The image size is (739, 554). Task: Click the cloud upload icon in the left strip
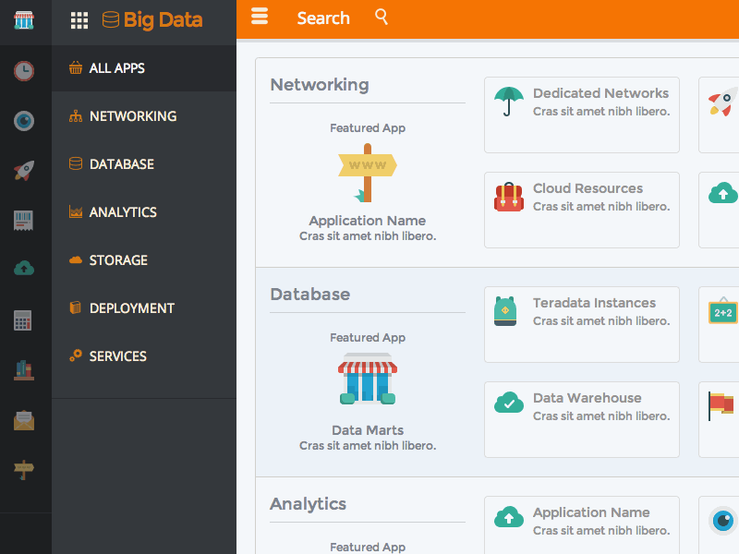click(24, 268)
